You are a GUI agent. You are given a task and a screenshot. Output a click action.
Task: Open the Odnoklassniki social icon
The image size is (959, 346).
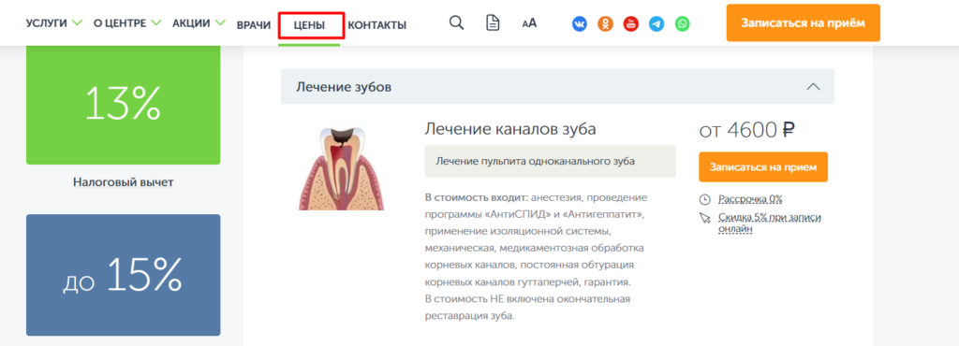pos(606,23)
